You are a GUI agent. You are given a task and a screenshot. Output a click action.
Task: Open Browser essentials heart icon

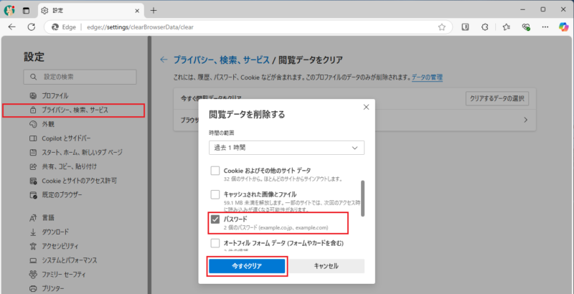[526, 27]
